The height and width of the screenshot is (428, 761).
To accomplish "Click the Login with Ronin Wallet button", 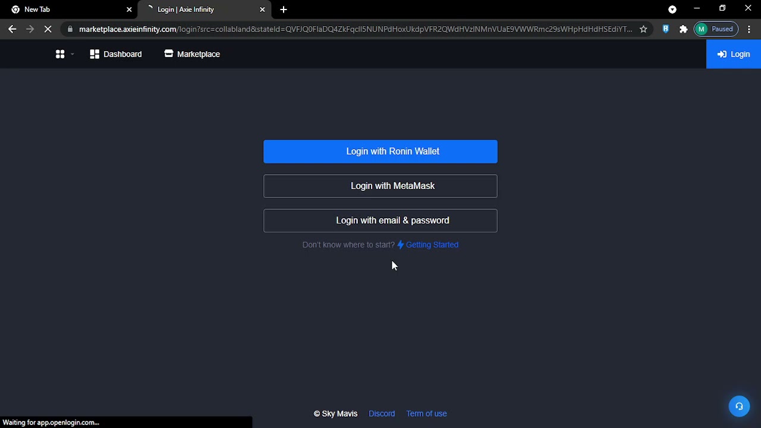I will 380,152.
